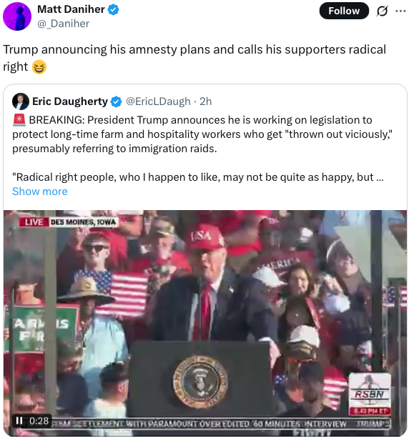
Task: Pause the playing video
Action: 19,420
